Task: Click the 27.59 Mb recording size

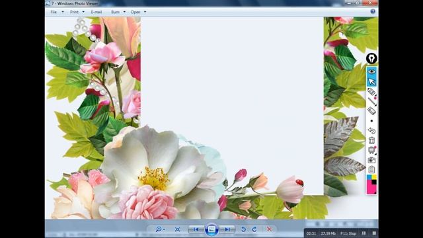Action: click(328, 233)
